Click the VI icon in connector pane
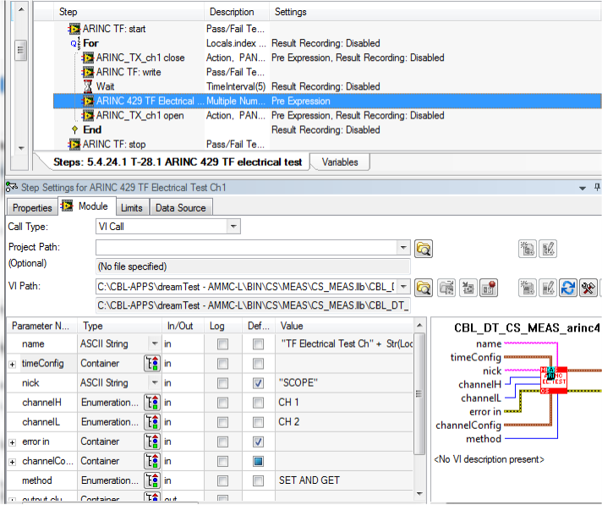The image size is (602, 505). click(x=554, y=380)
